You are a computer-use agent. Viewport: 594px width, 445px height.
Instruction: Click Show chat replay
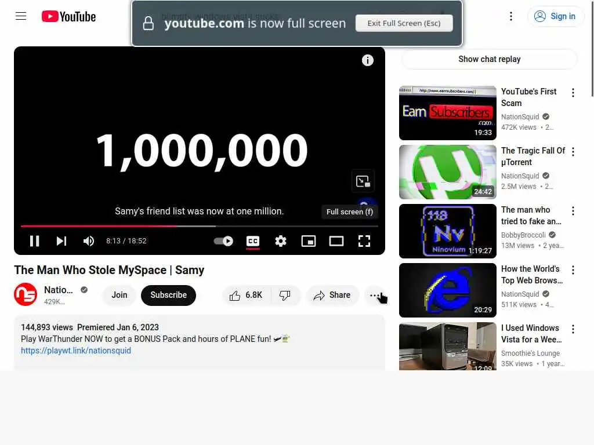[489, 59]
